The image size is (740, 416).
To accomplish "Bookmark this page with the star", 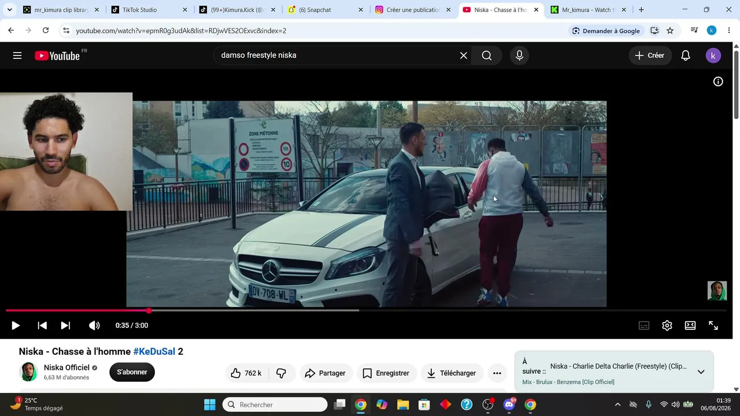I will pyautogui.click(x=670, y=31).
